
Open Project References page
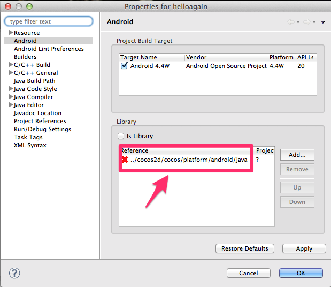[40, 121]
